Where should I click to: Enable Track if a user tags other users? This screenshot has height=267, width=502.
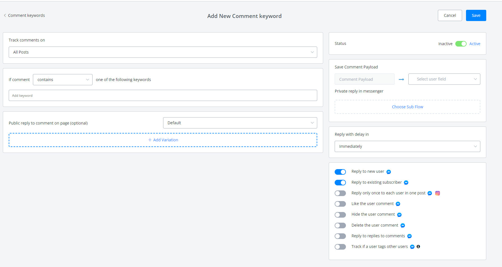(x=340, y=247)
